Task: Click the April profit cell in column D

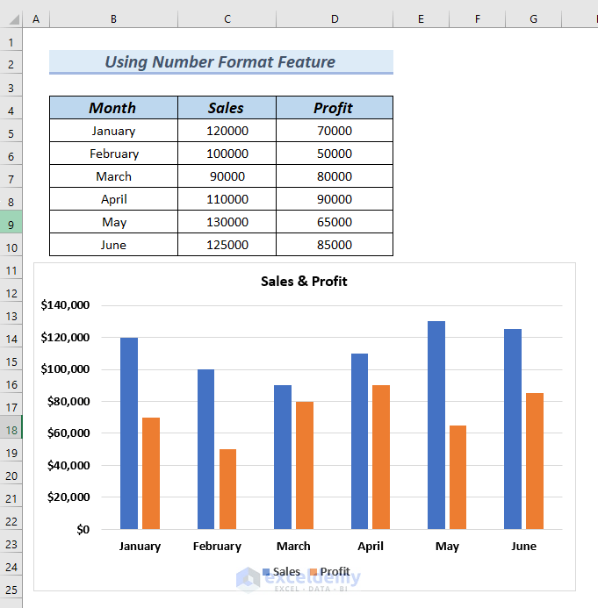Action: [x=335, y=199]
